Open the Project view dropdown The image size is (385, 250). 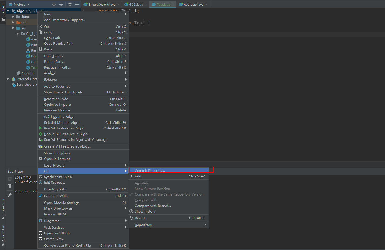28,5
